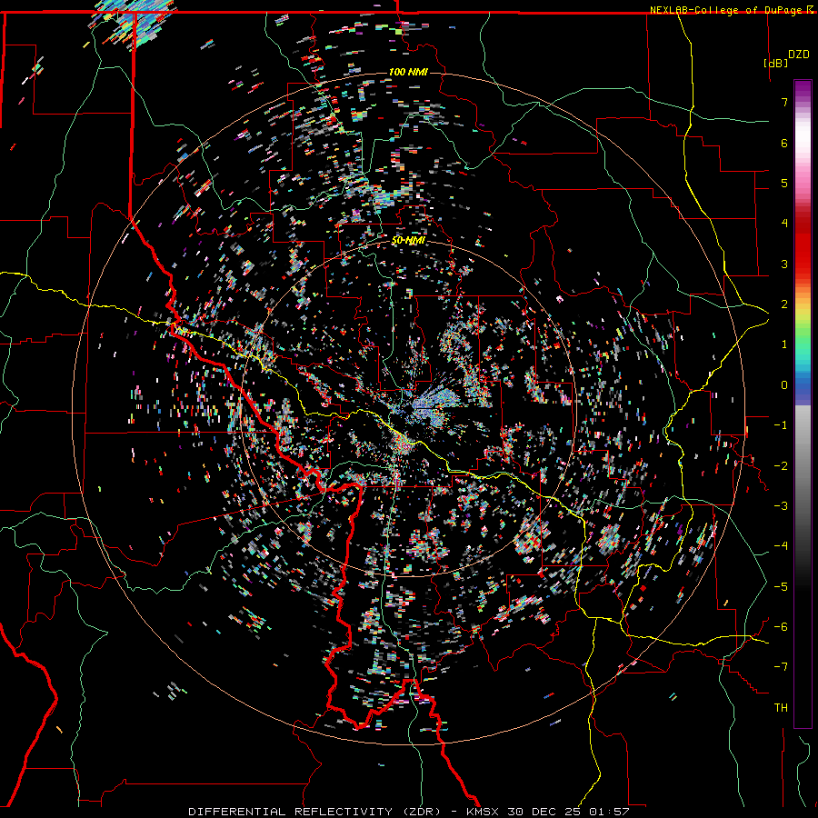The image size is (818, 818).
Task: Click the "100 NMI" range ring label
Action: click(408, 72)
